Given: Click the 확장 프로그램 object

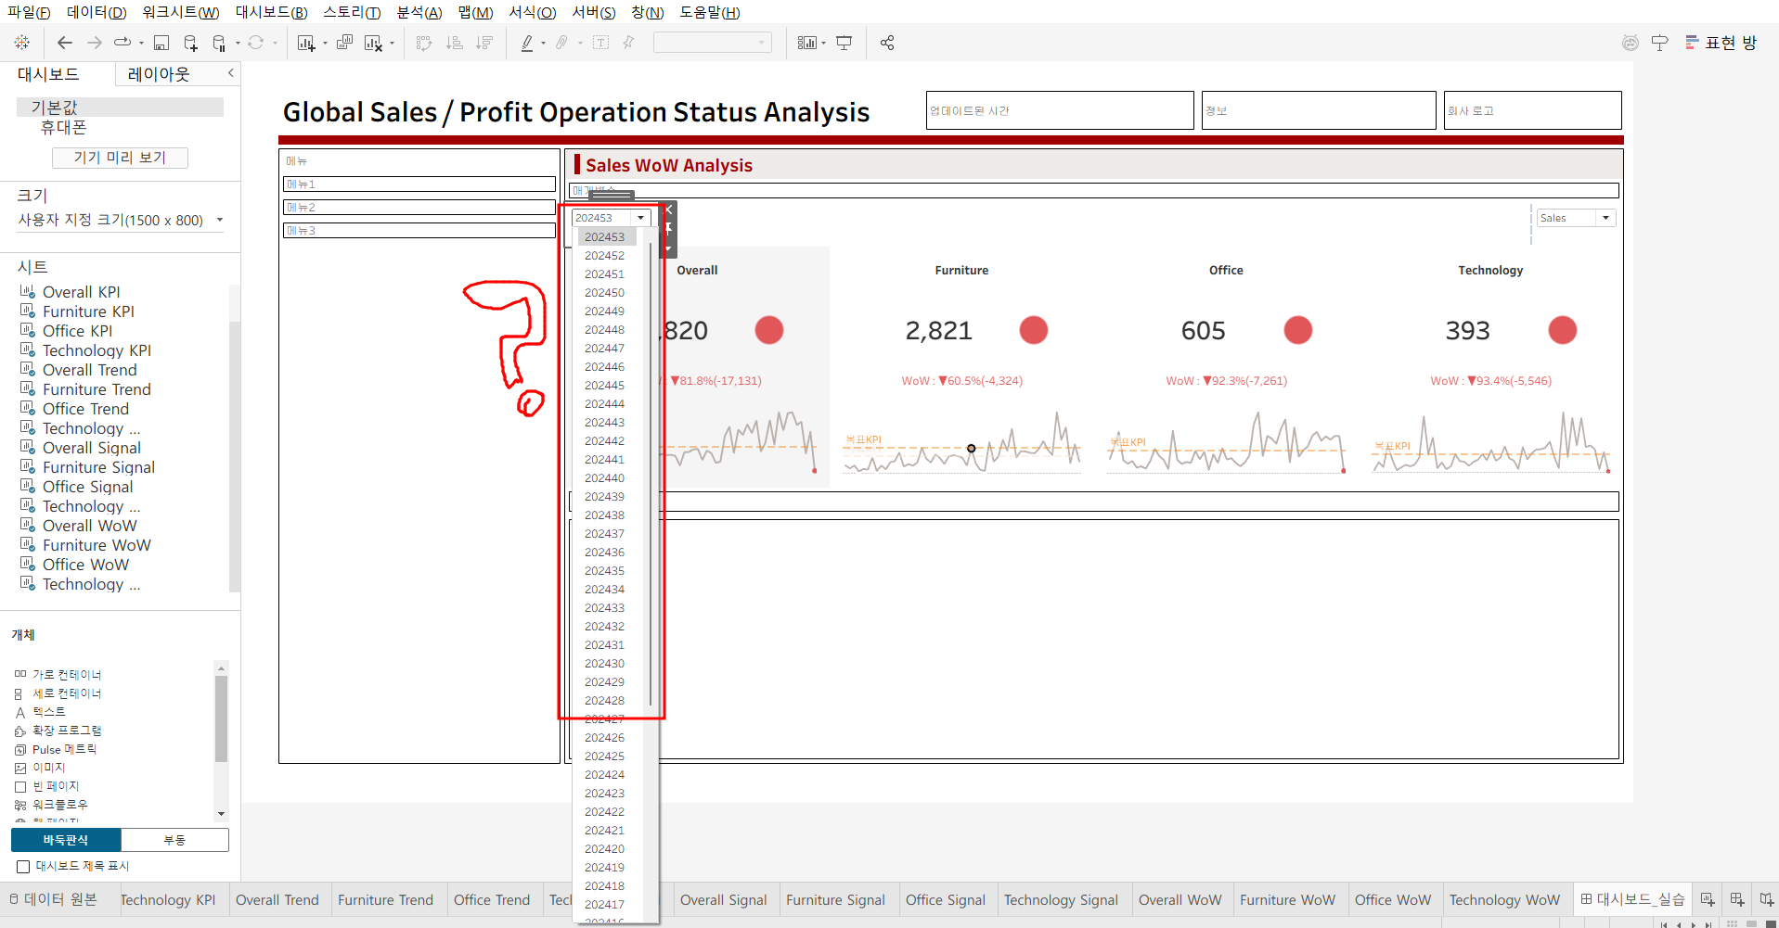Looking at the screenshot, I should (x=58, y=731).
